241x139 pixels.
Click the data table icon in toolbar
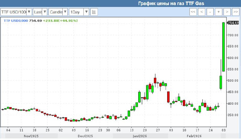coord(94,12)
